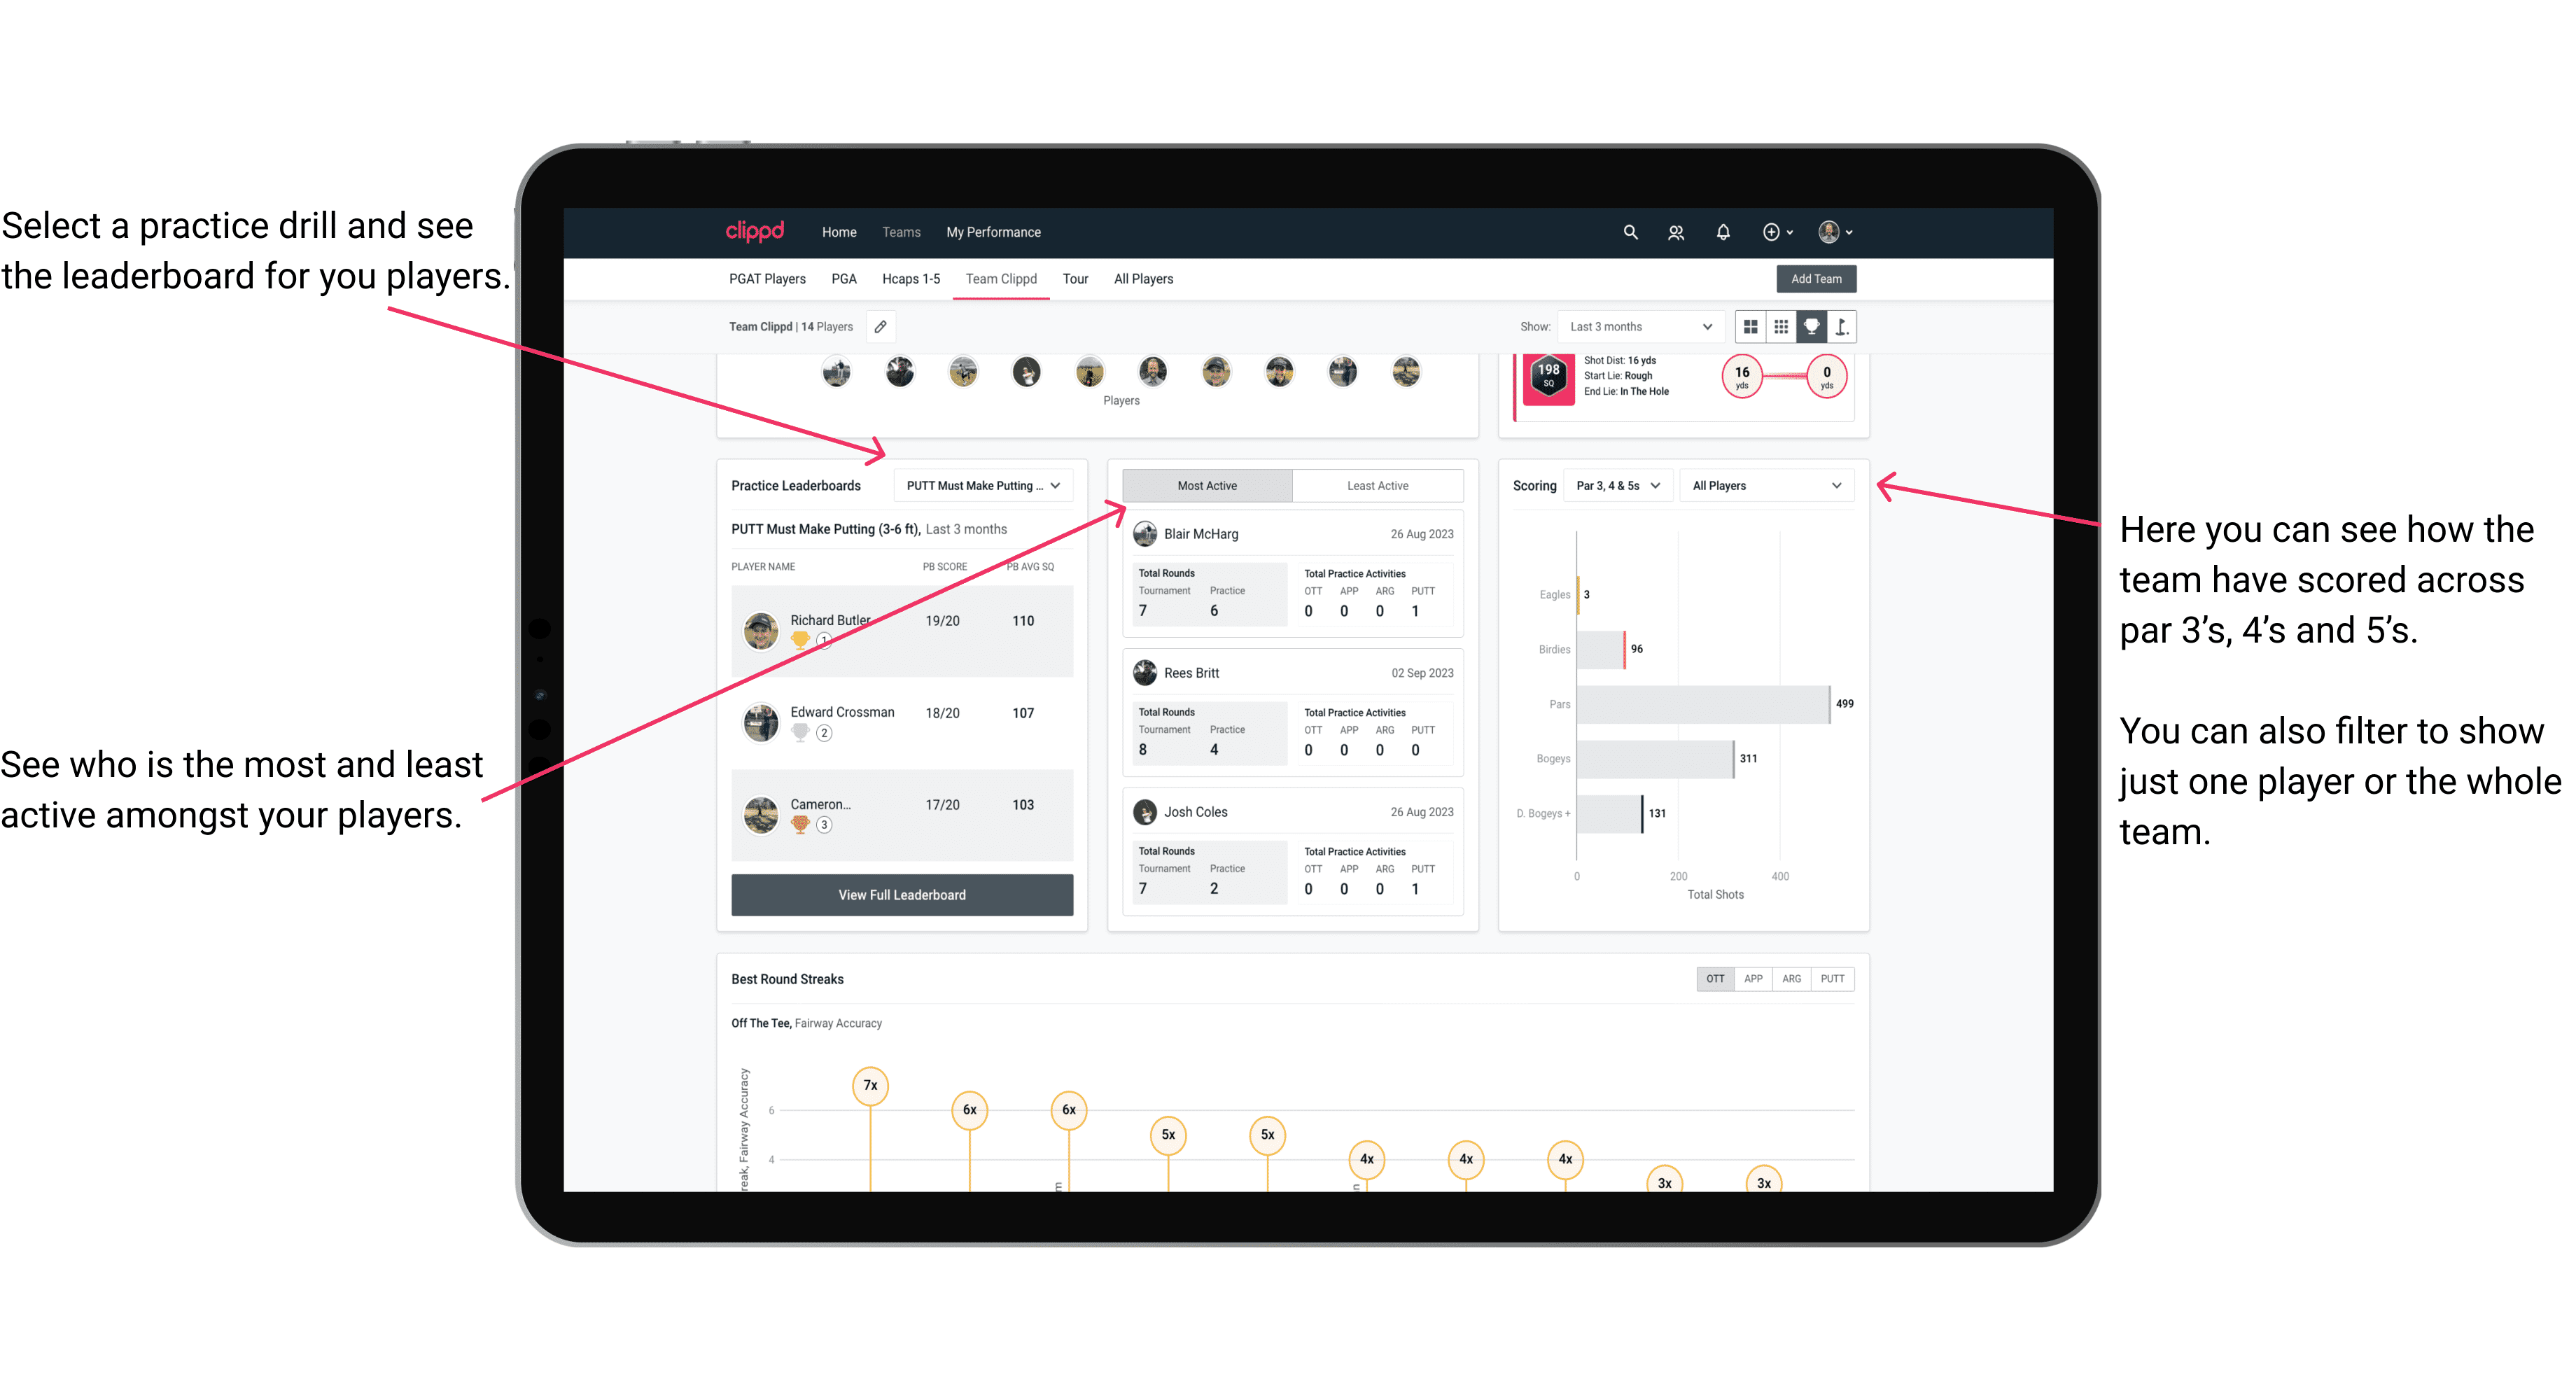2576x1386 pixels.
Task: Click the APP stat category icon
Action: point(1753,978)
